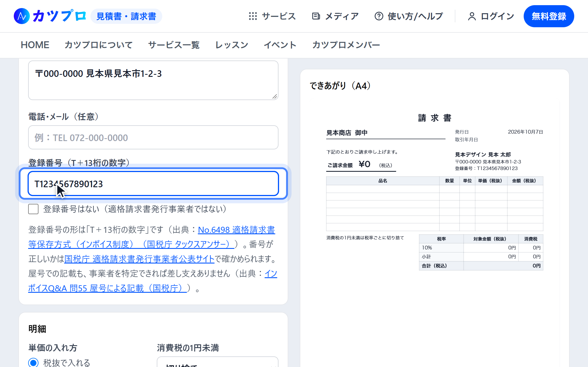Click the メディア newspaper icon

[316, 16]
